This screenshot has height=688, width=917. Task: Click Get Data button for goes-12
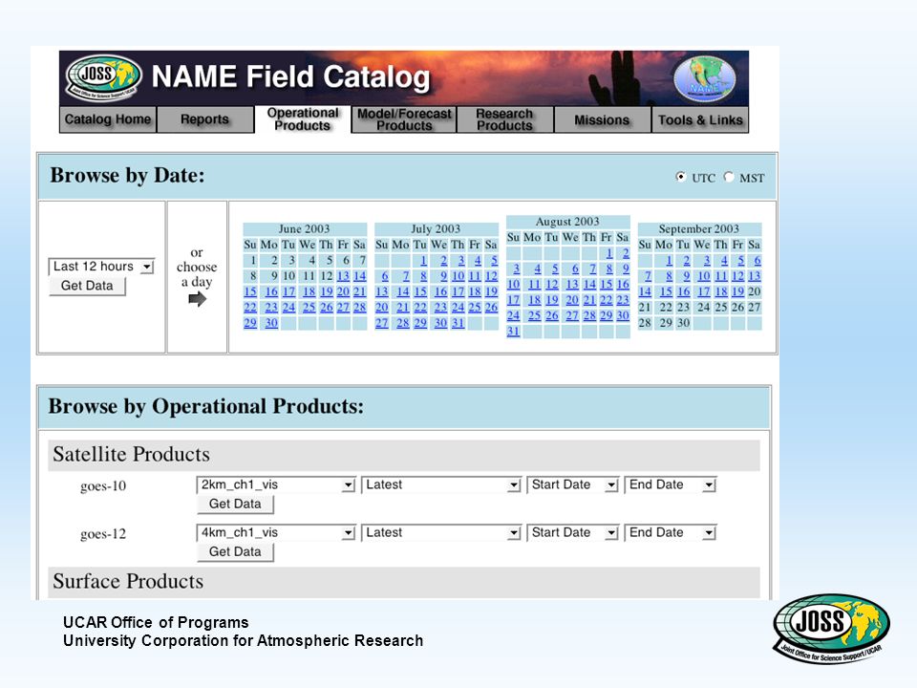tap(235, 552)
